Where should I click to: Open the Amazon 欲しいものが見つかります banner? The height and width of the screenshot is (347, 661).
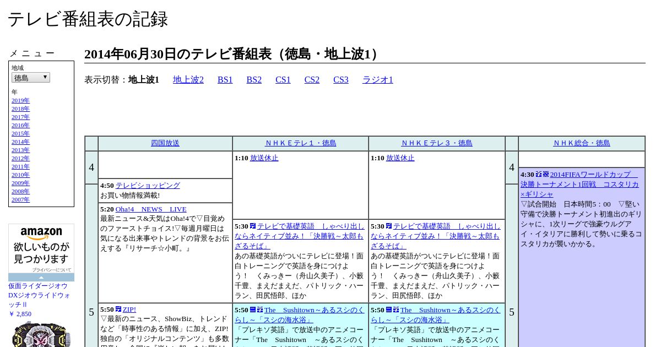(41, 248)
